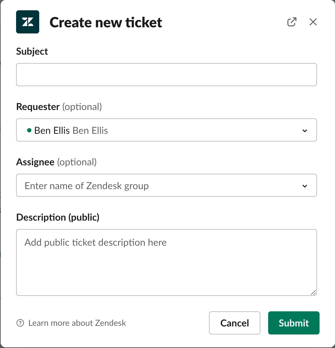Open the Learn more about Zendesk link
335x348 pixels.
pyautogui.click(x=77, y=323)
